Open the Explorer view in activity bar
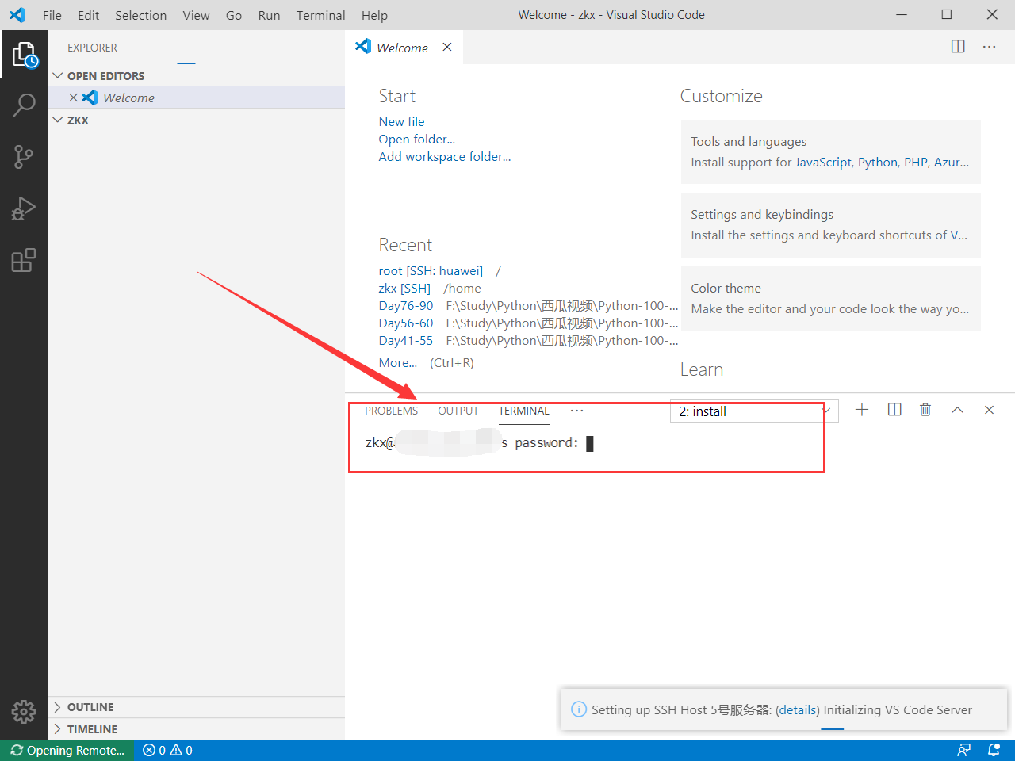 (x=24, y=54)
